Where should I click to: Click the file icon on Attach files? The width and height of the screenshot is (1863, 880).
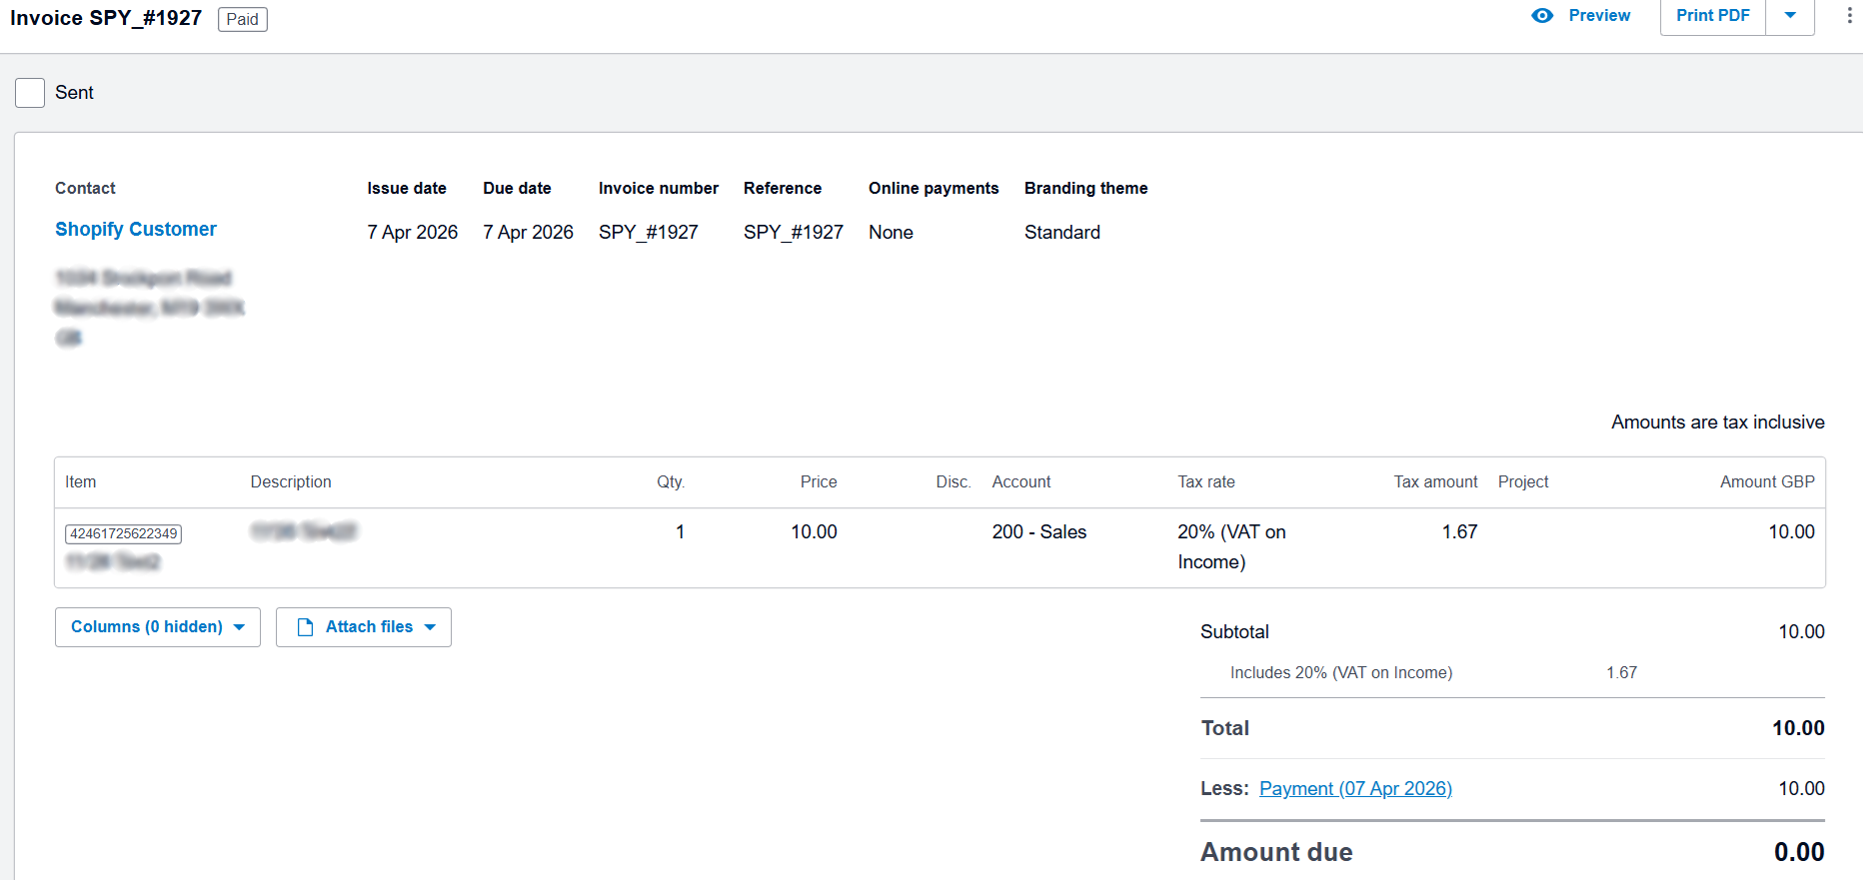(x=305, y=627)
